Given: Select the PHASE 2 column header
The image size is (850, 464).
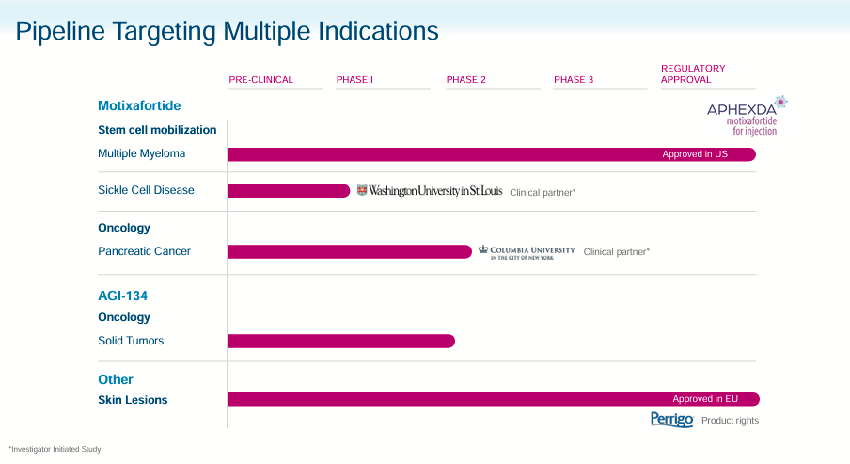Looking at the screenshot, I should (x=466, y=80).
